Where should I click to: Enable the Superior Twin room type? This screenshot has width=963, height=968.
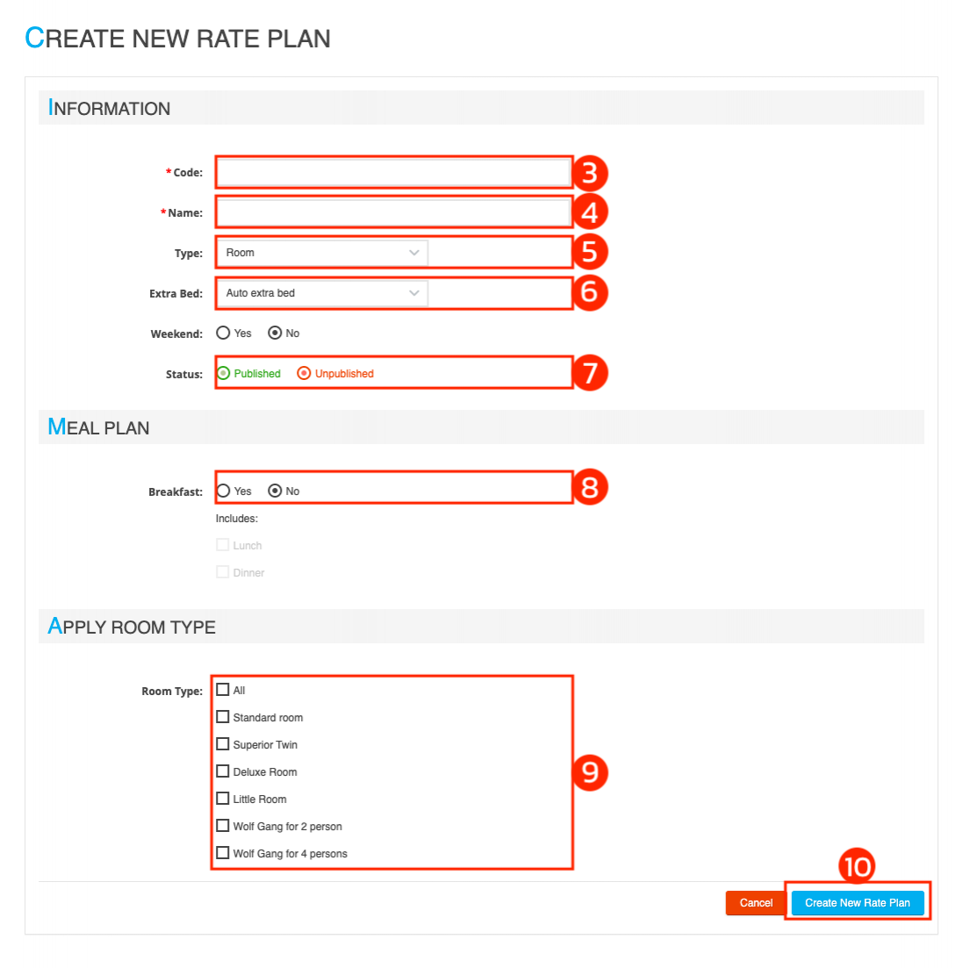pyautogui.click(x=223, y=744)
